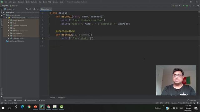
Task: Open the Run tool window
Action: pos(42,100)
